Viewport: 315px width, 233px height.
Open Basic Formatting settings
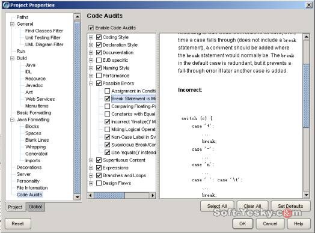[34, 113]
